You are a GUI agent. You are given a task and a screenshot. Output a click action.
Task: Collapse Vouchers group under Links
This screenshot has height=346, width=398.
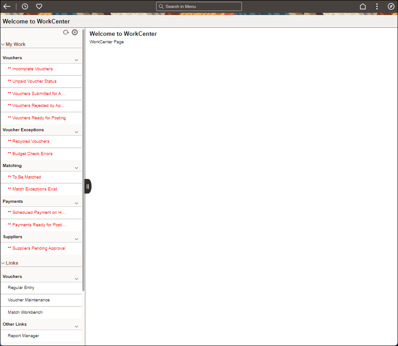77,279
